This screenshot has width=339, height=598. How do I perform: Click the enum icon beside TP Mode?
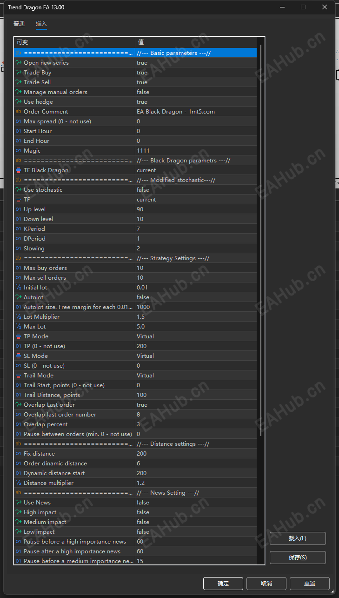(19, 336)
